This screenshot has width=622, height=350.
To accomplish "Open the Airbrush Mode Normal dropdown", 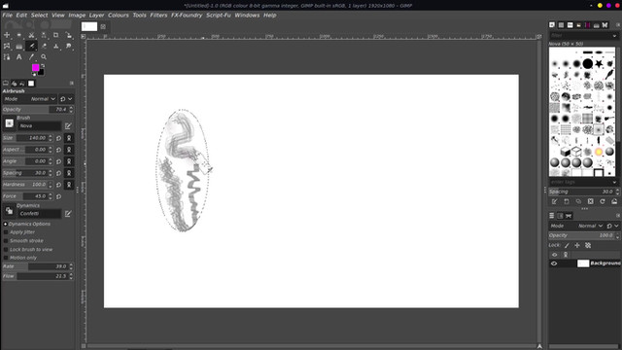I will point(42,99).
